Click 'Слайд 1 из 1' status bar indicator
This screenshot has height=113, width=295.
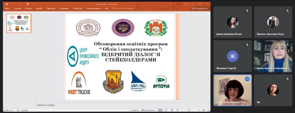click(x=9, y=110)
